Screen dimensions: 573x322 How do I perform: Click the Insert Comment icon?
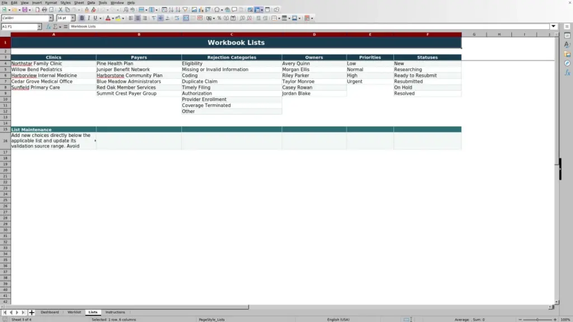234,10
